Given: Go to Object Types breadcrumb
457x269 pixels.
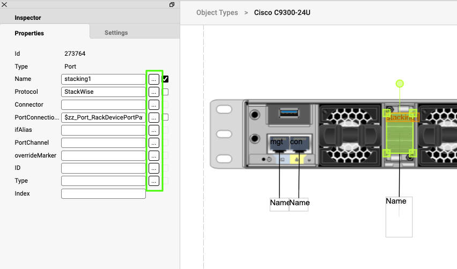Looking at the screenshot, I should (217, 12).
